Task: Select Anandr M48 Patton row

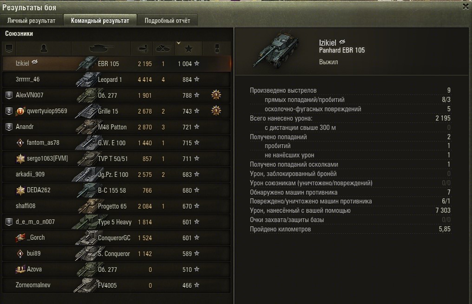Action: 117,127
